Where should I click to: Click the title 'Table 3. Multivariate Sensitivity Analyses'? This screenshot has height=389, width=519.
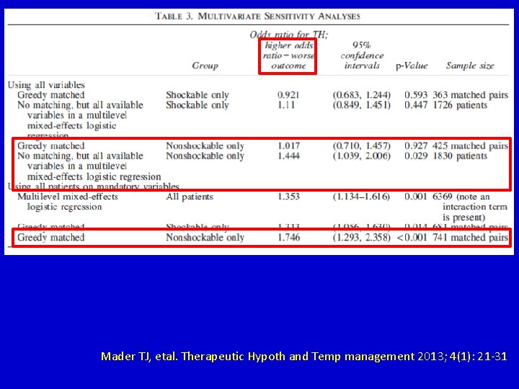(x=258, y=16)
